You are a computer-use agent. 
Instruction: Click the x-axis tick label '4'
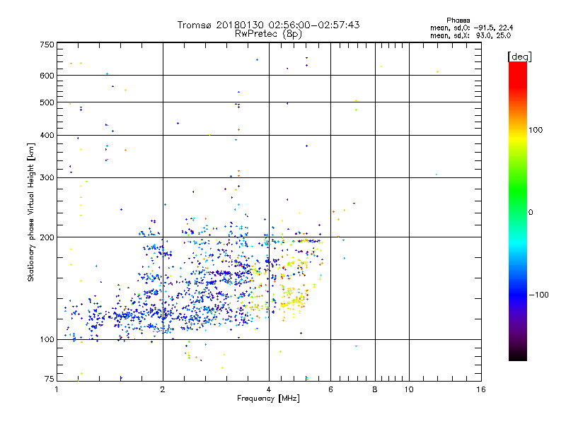click(269, 389)
